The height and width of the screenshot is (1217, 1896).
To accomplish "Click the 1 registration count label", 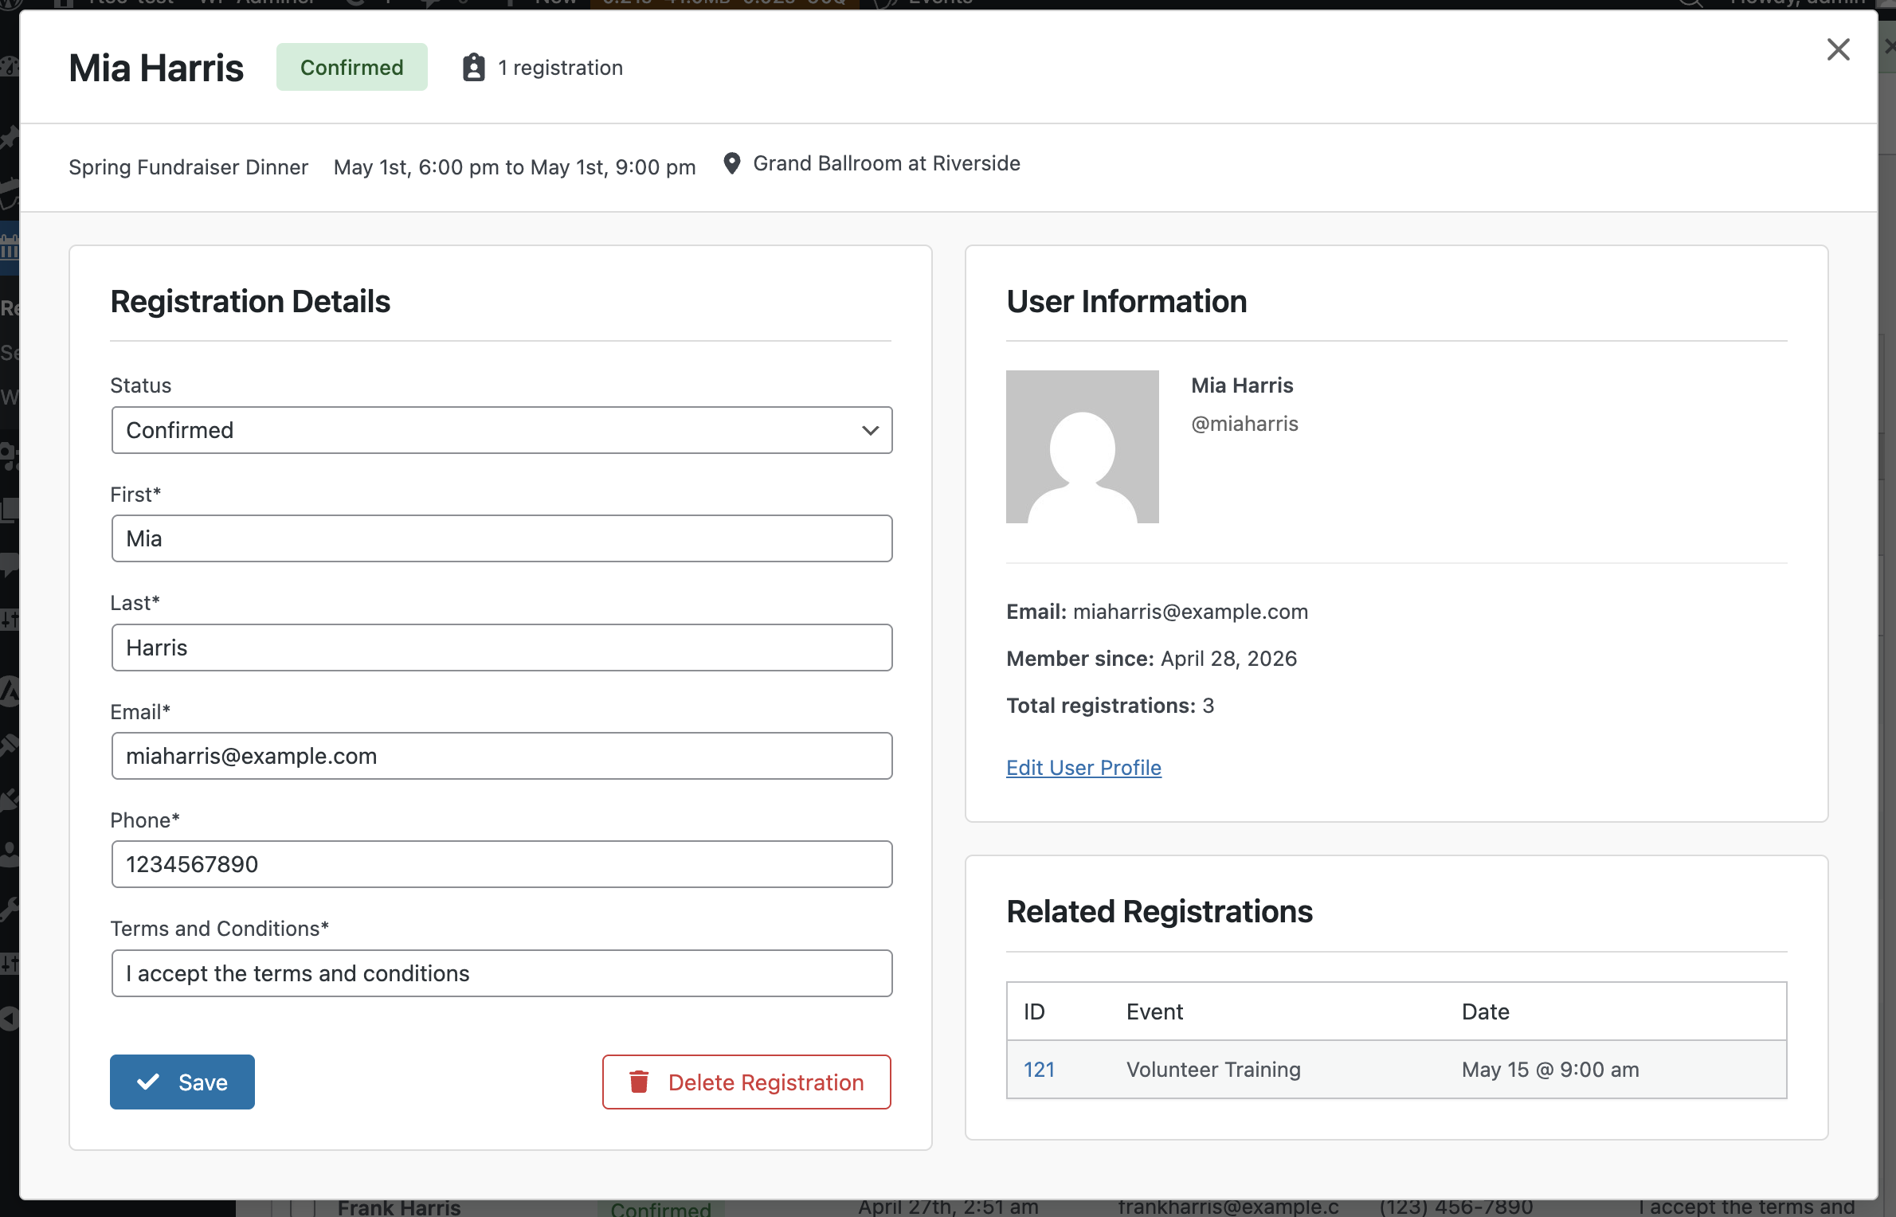I will [x=560, y=68].
